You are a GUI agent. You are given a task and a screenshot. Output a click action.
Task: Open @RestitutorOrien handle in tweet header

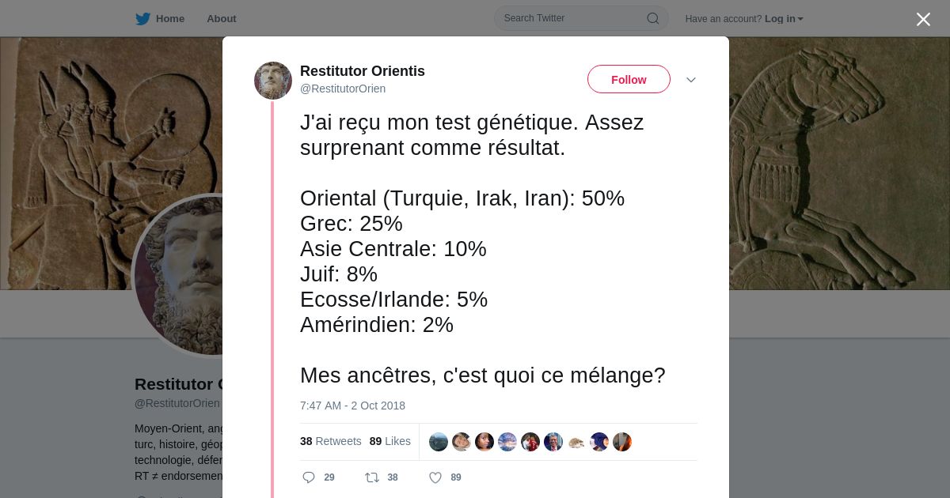(343, 89)
